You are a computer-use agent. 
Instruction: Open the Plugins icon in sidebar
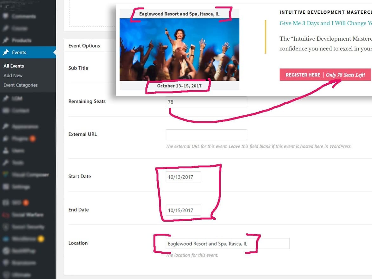pyautogui.click(x=6, y=139)
